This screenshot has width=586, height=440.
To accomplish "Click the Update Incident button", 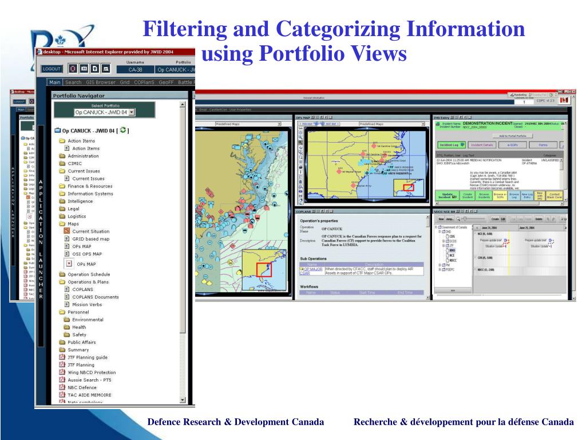I will coord(448,196).
